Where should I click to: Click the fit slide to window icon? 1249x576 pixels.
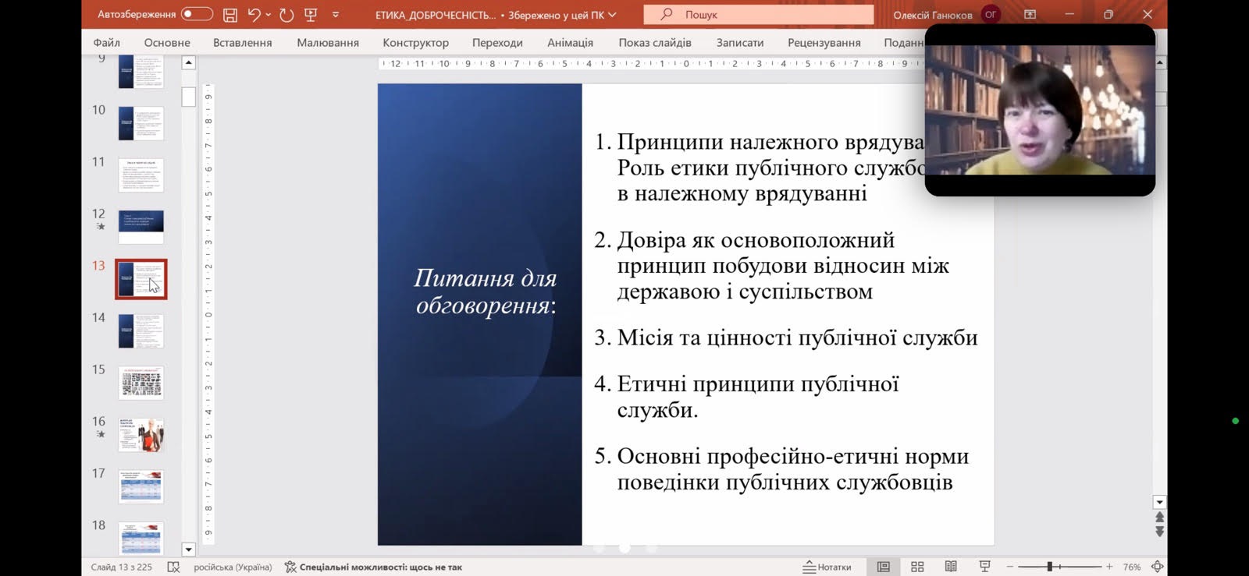[1158, 567]
